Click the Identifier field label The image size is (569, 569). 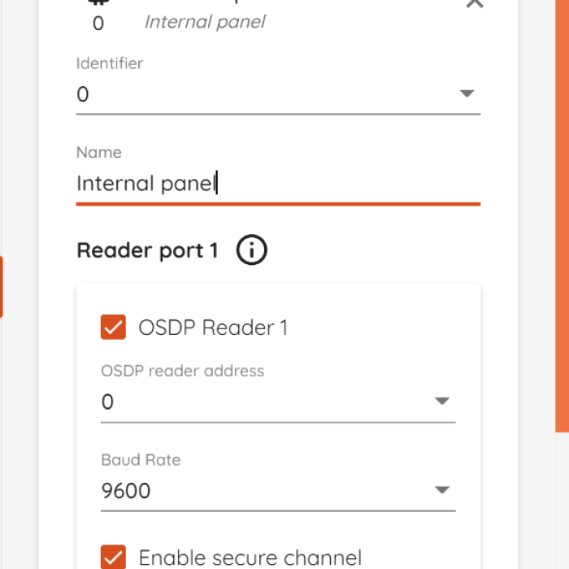click(x=110, y=63)
